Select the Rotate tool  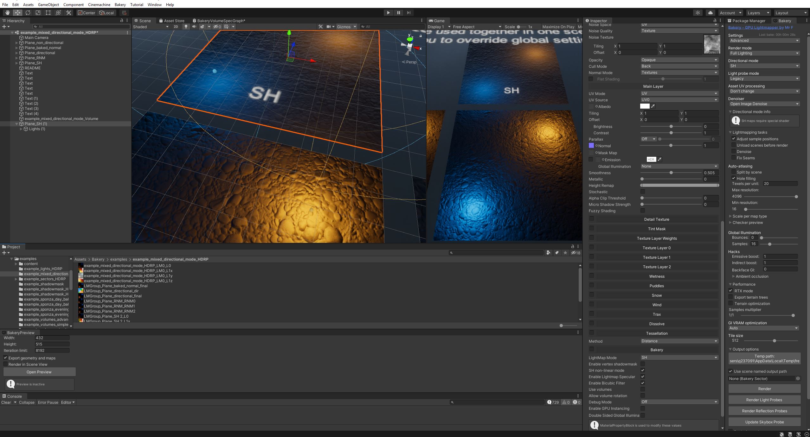(x=28, y=13)
